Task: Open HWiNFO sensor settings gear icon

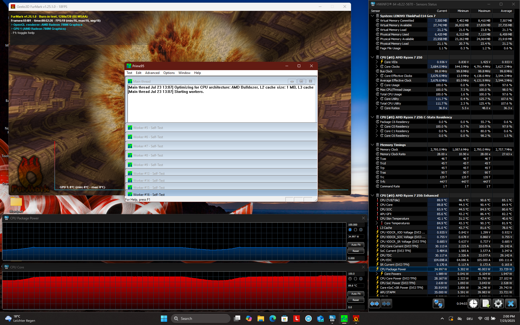Action: coord(498,304)
